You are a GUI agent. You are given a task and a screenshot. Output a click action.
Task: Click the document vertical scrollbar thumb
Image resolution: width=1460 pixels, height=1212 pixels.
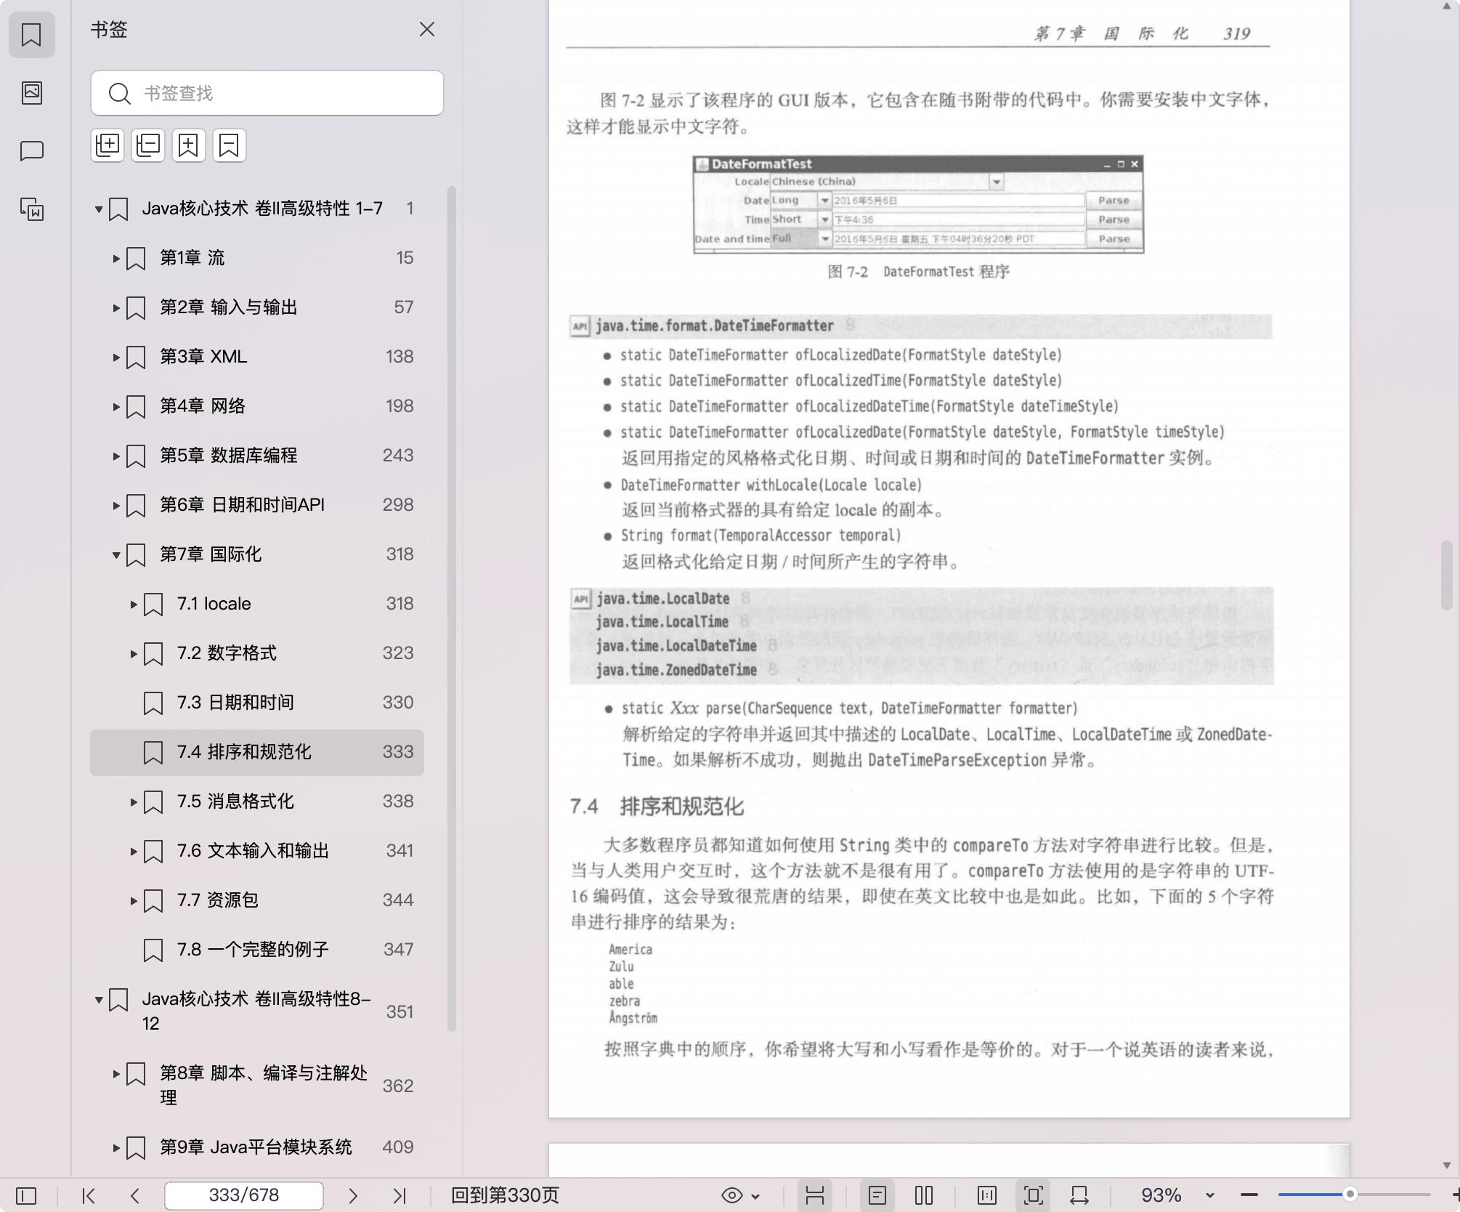click(x=1447, y=575)
